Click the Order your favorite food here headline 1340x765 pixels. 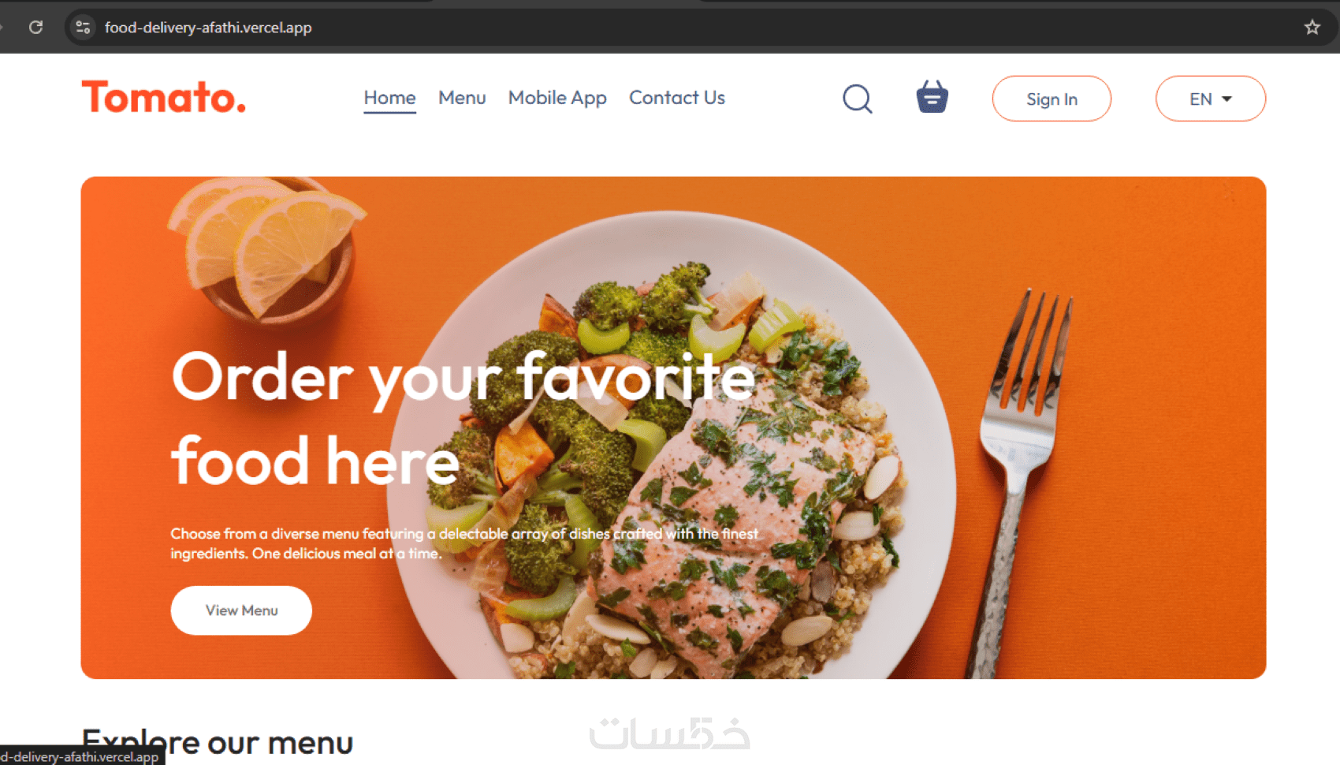click(x=463, y=419)
